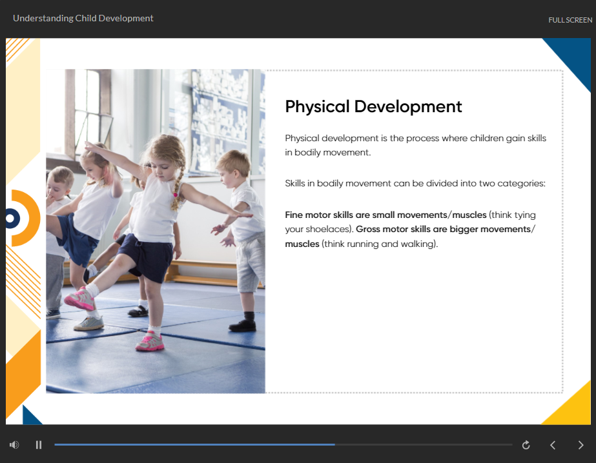Click the photo of children exercising
This screenshot has height=463, width=596.
(x=156, y=231)
